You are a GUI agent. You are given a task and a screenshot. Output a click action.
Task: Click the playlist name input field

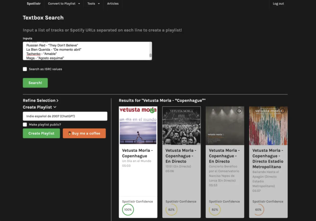65,116
